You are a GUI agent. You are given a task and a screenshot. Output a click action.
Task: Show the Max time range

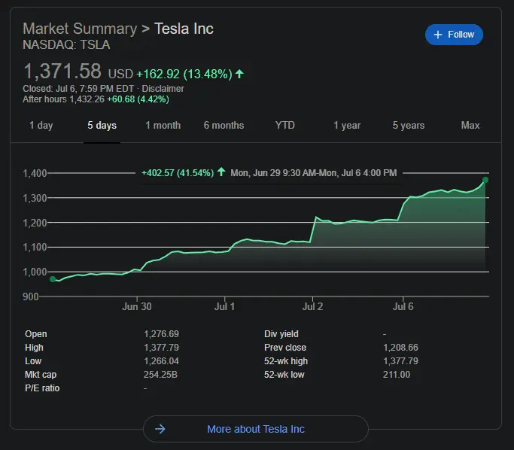pos(470,126)
